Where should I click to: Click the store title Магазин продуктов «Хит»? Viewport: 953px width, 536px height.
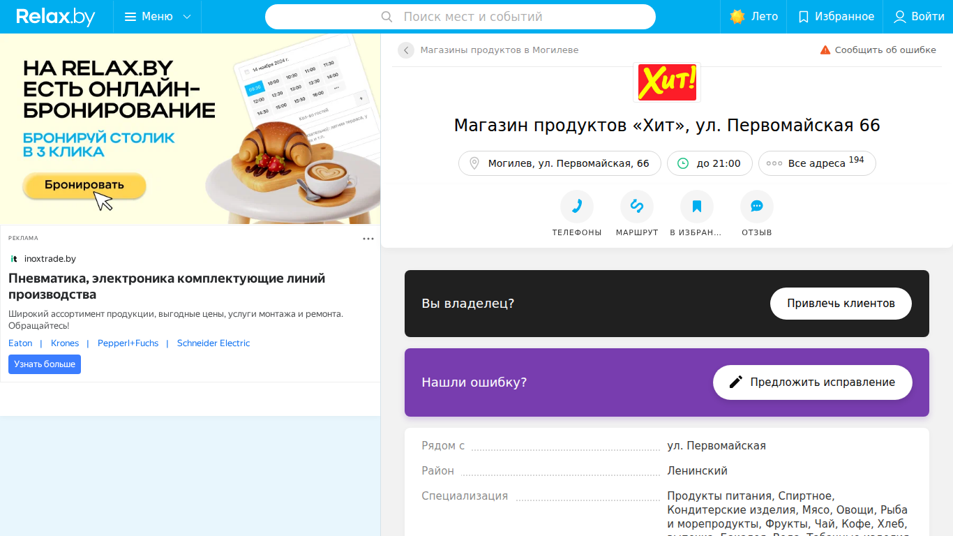(x=667, y=126)
